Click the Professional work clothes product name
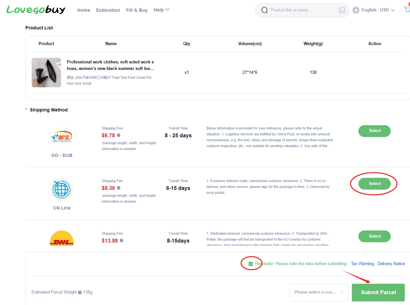Screen dimensions: 410x305 110,65
